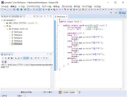Click the Open Type folder icon

(80, 9)
